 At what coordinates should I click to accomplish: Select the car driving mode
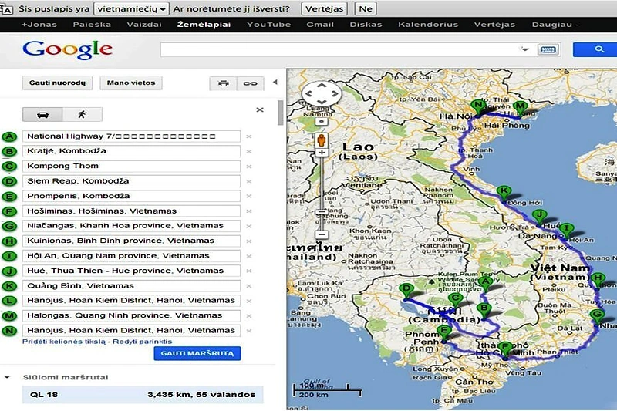coord(44,114)
